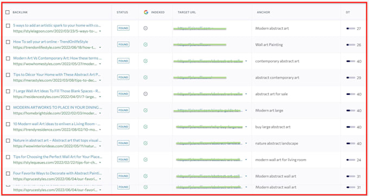This screenshot has width=369, height=196.
Task: Click the 'buy large abstract art' anchor text
Action: click(x=273, y=127)
